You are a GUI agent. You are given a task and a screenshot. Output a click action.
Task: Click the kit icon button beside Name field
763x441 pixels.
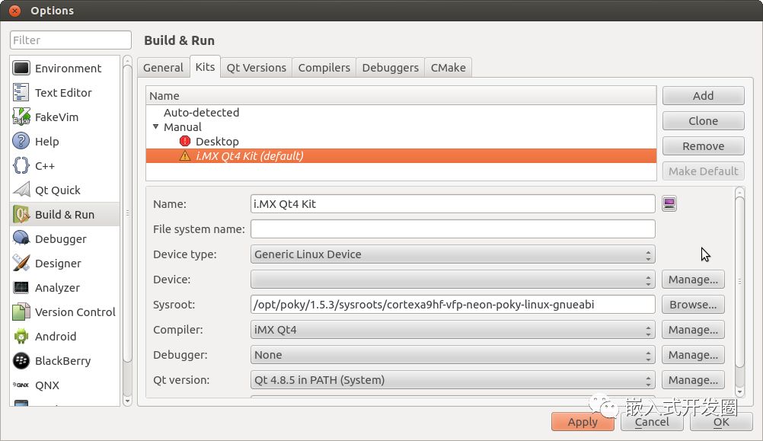click(669, 203)
